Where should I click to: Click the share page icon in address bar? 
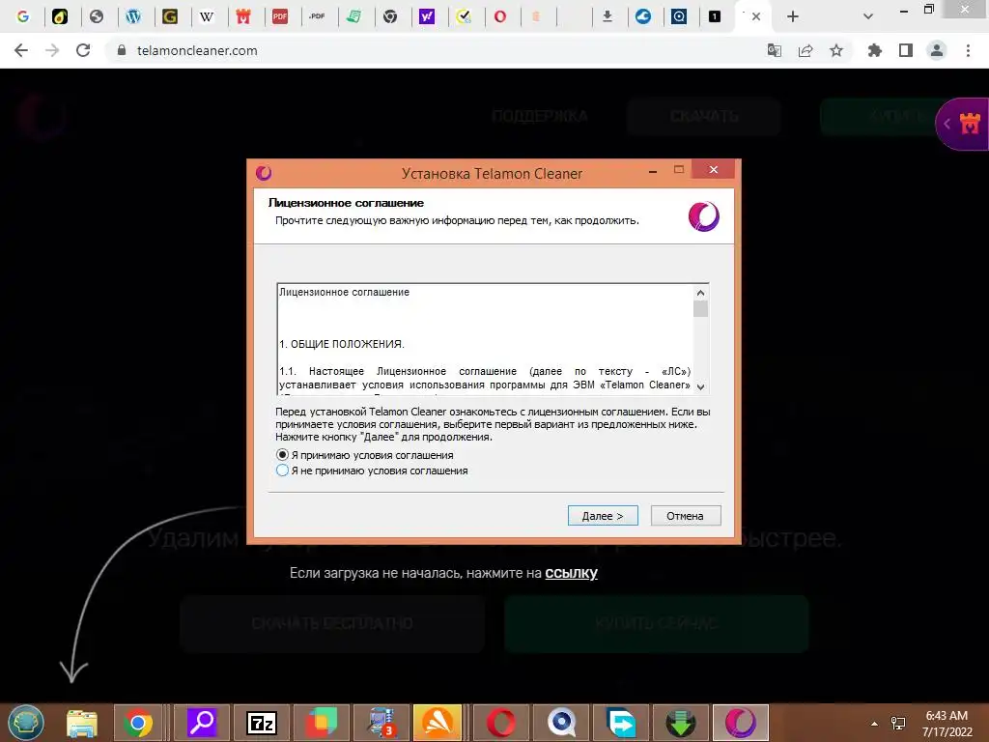pyautogui.click(x=805, y=50)
